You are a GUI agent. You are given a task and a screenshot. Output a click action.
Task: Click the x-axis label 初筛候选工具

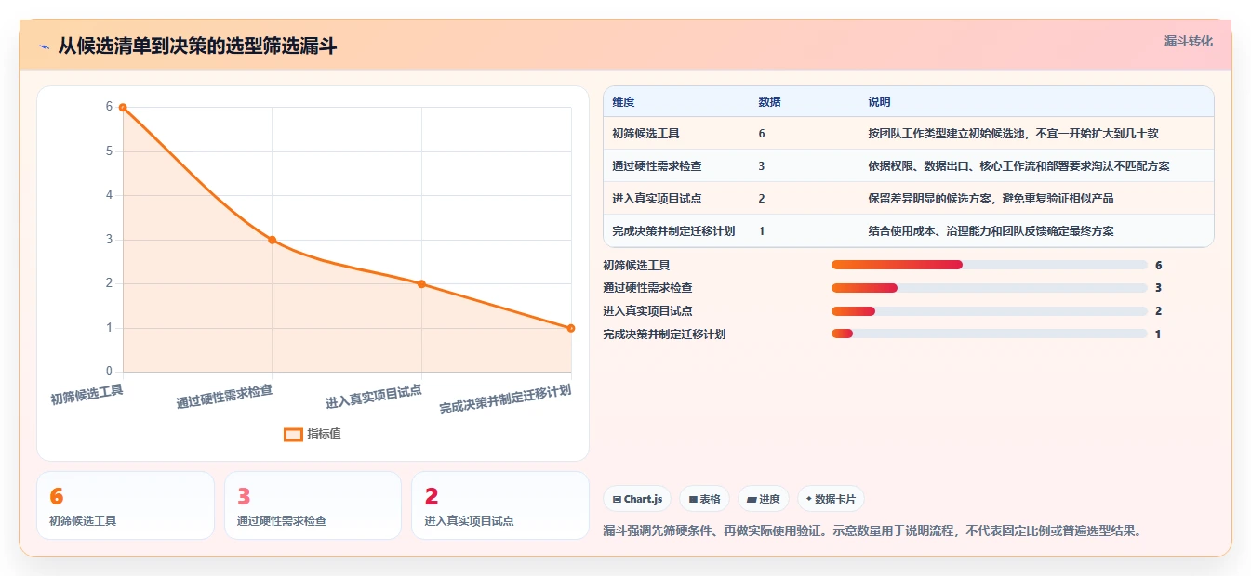point(87,395)
